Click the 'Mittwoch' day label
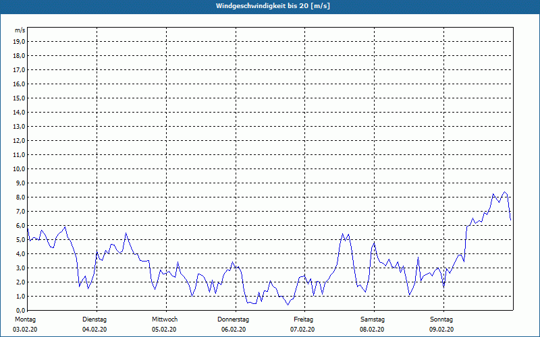Image resolution: width=540 pixels, height=337 pixels. 165,319
